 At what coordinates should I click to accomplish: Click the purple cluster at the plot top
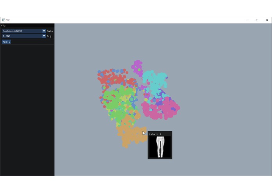coord(137,68)
